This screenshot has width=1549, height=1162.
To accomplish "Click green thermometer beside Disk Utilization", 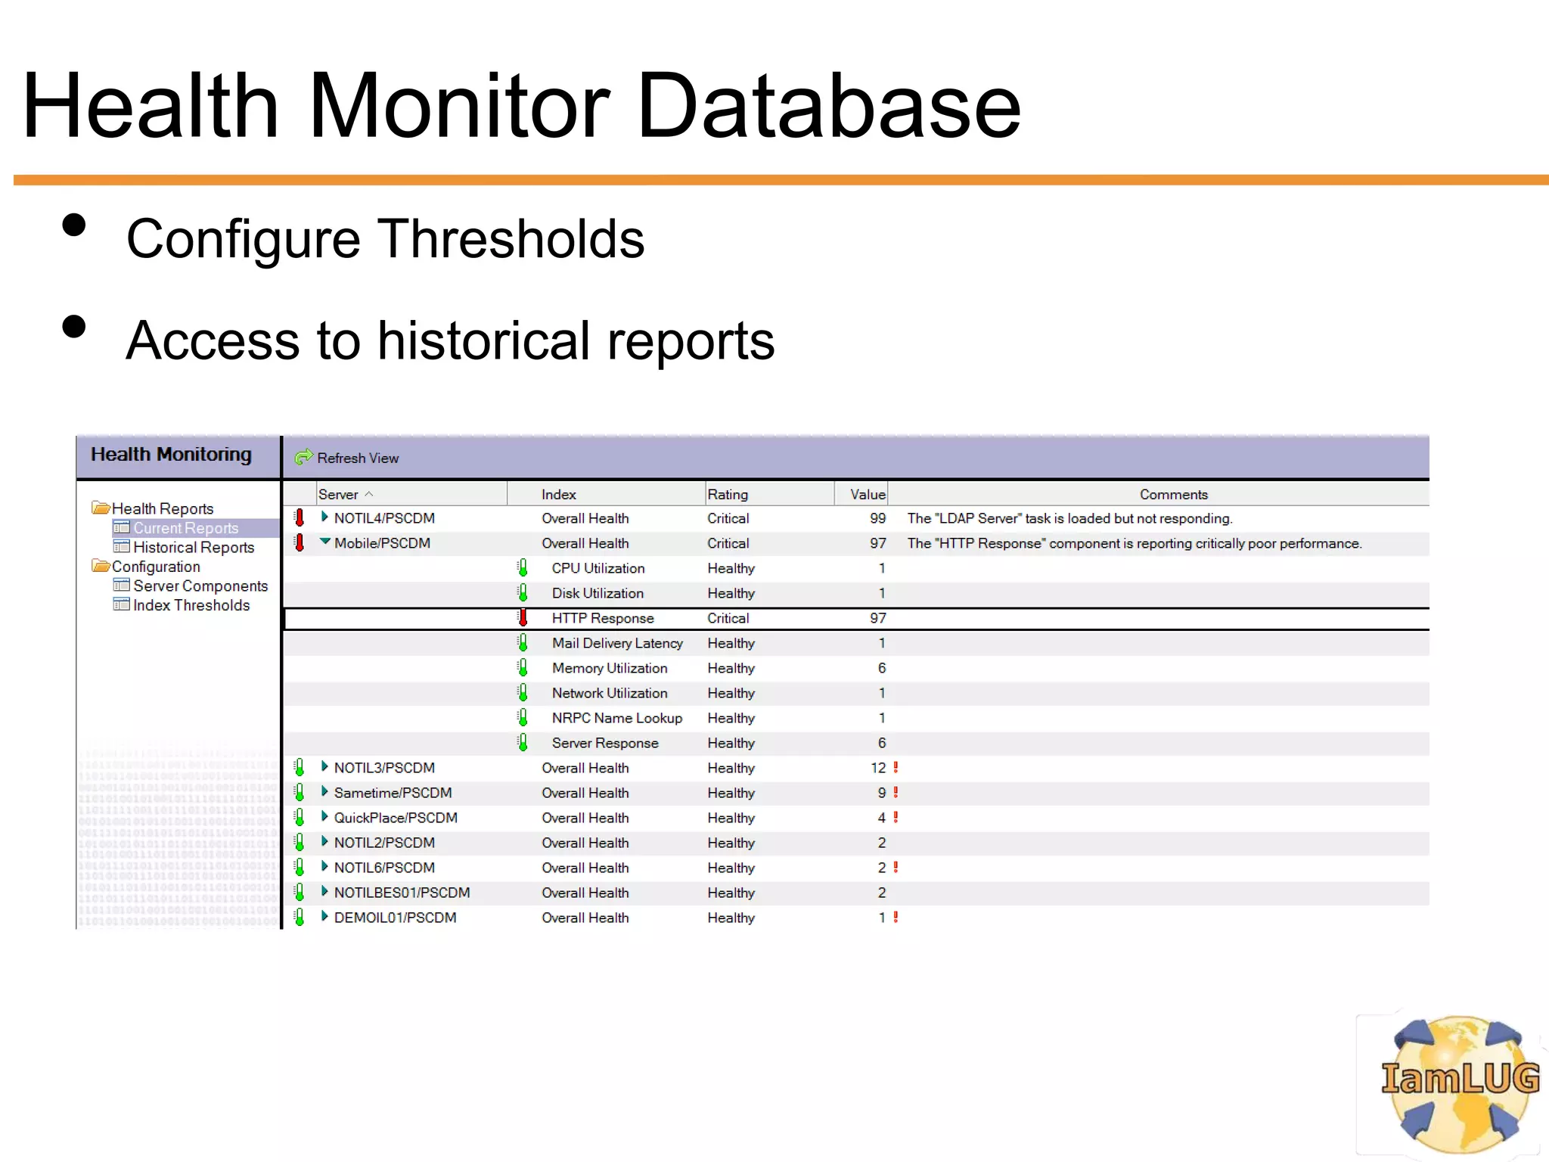I will coord(522,592).
